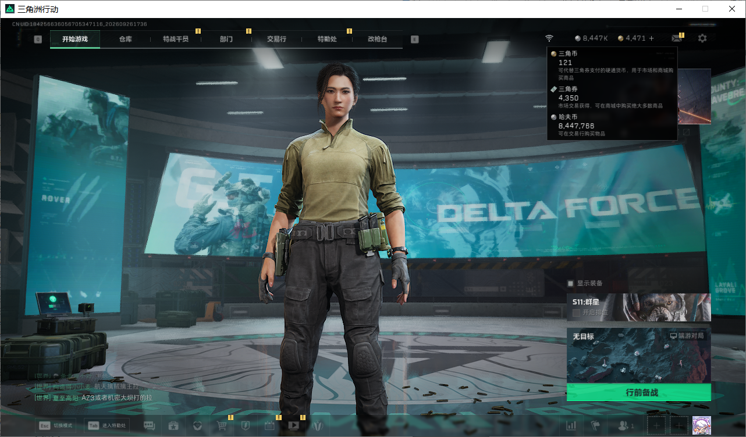
Task: Open the video play icon in bottom bar
Action: point(293,425)
